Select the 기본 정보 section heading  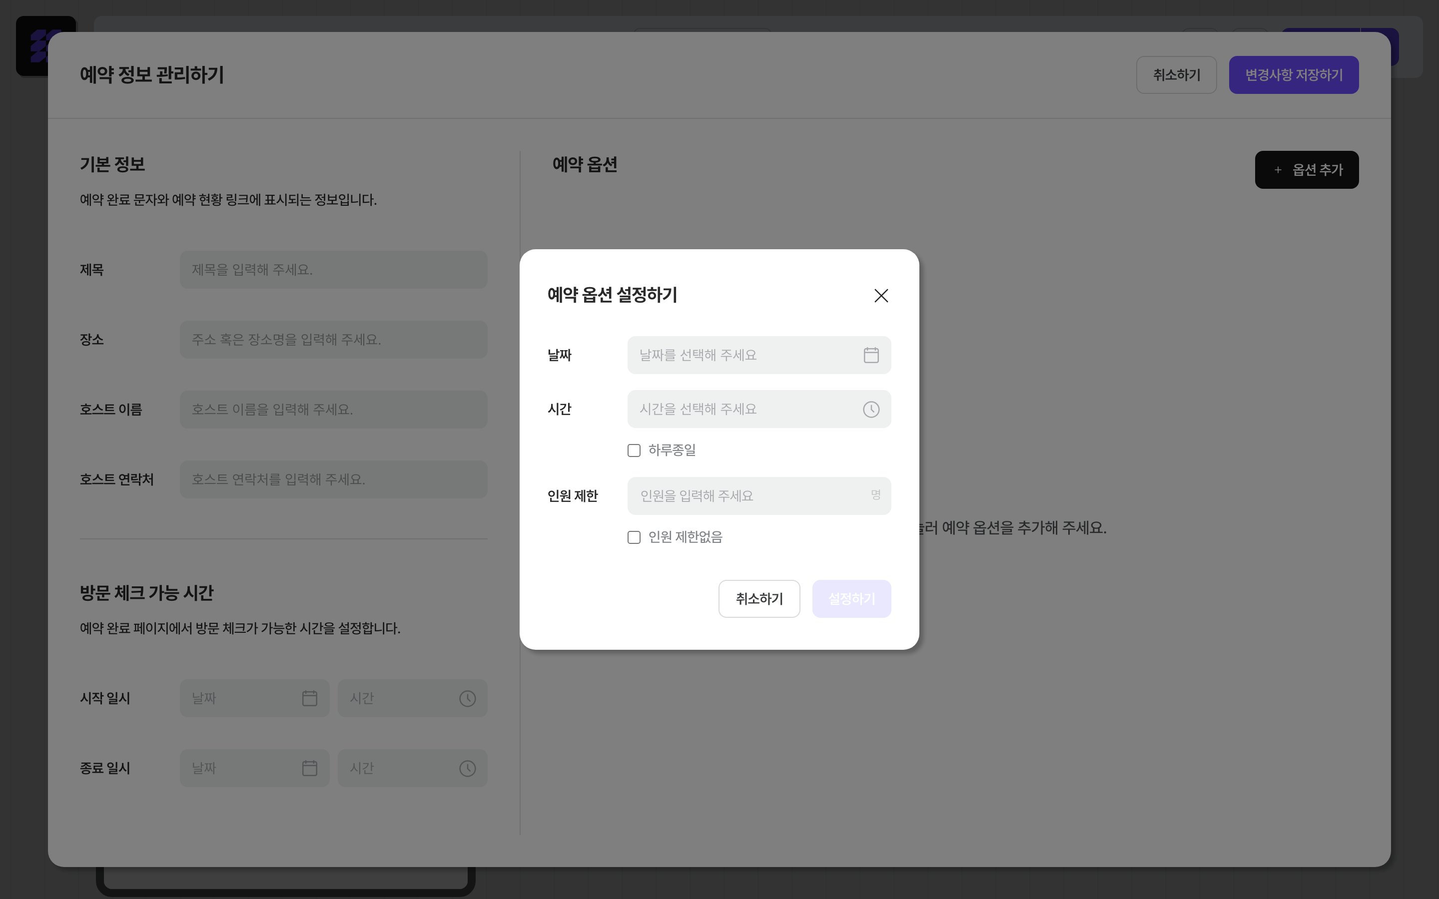point(112,164)
